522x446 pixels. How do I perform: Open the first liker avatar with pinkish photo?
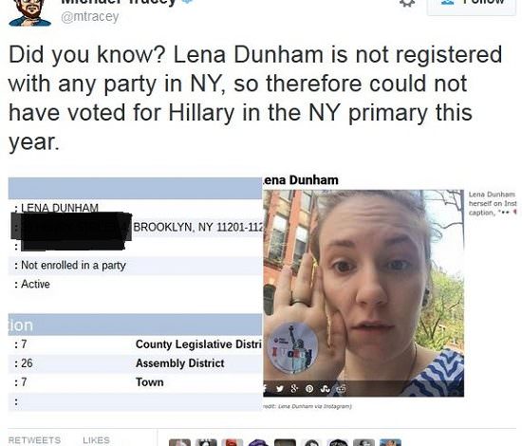(179, 442)
